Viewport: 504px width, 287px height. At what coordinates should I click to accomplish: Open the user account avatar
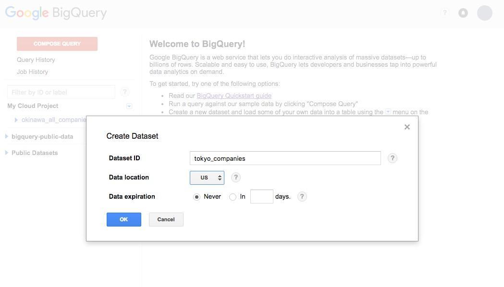pos(485,13)
